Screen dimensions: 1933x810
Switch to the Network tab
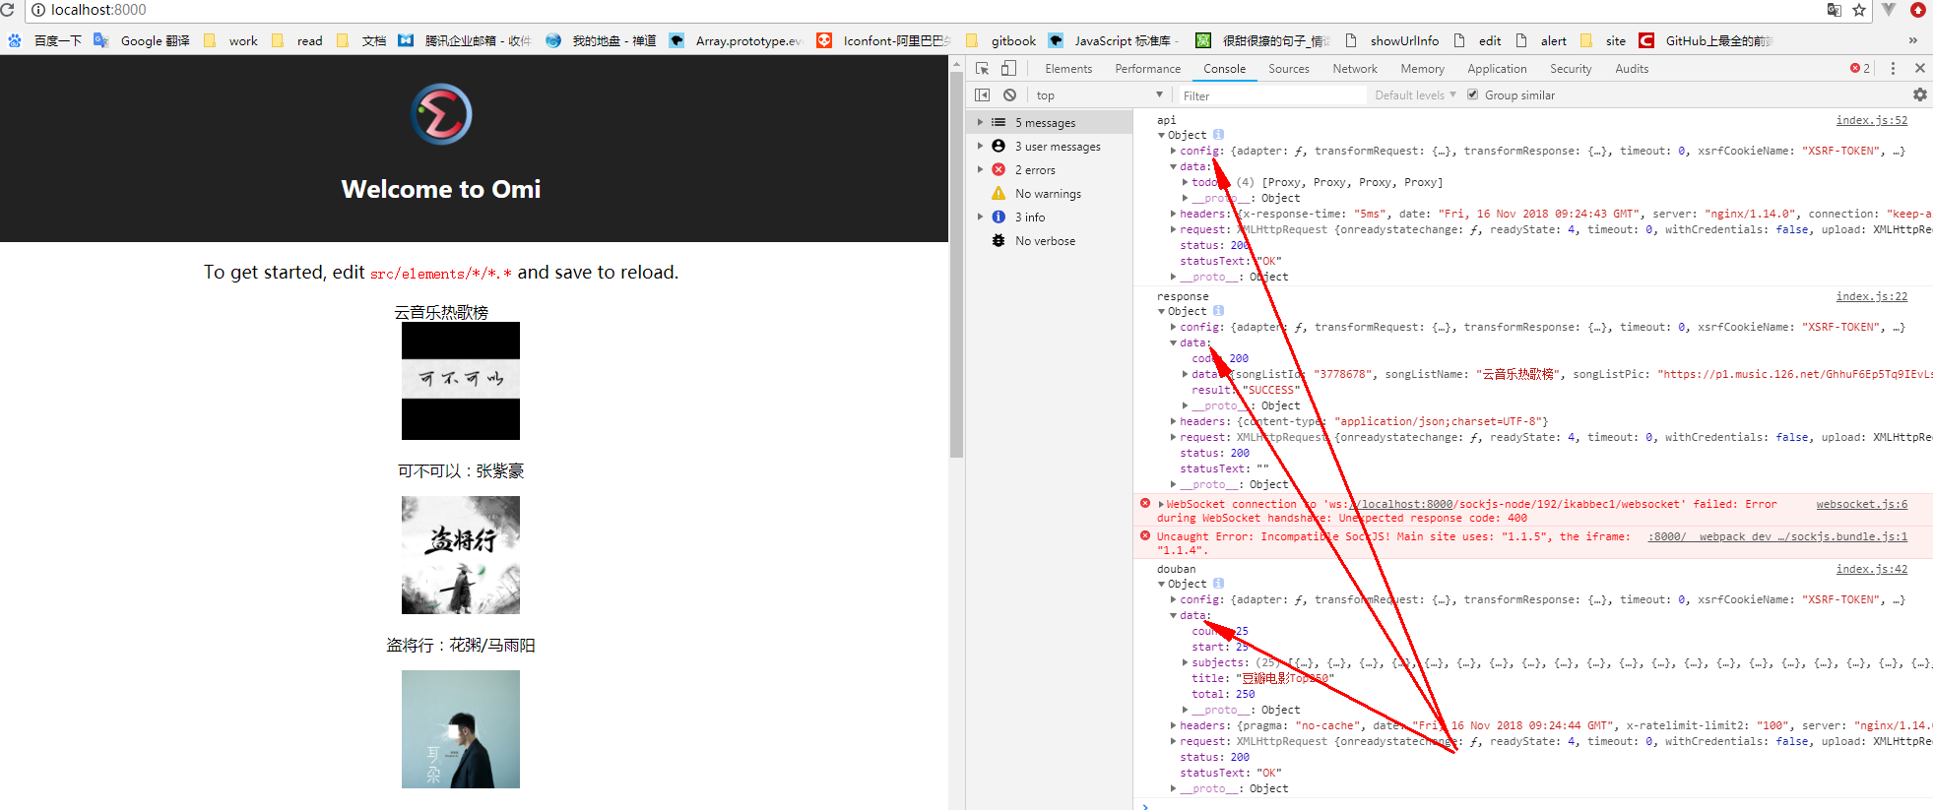tap(1355, 68)
